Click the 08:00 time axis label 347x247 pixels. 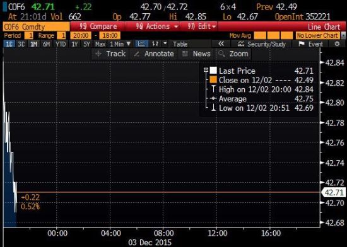pyautogui.click(x=164, y=233)
